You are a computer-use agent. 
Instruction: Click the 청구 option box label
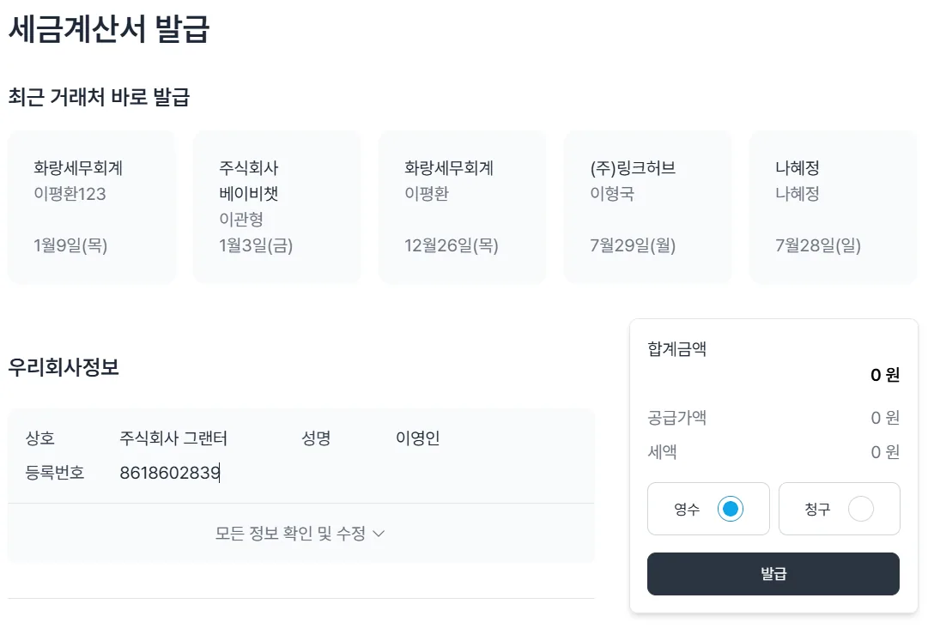pyautogui.click(x=817, y=509)
